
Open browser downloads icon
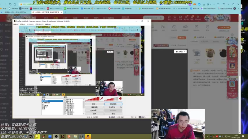[x=204, y=4]
